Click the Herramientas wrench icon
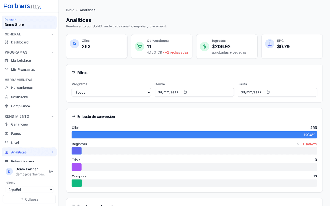Screen dimensions: 330x206 click(7, 88)
